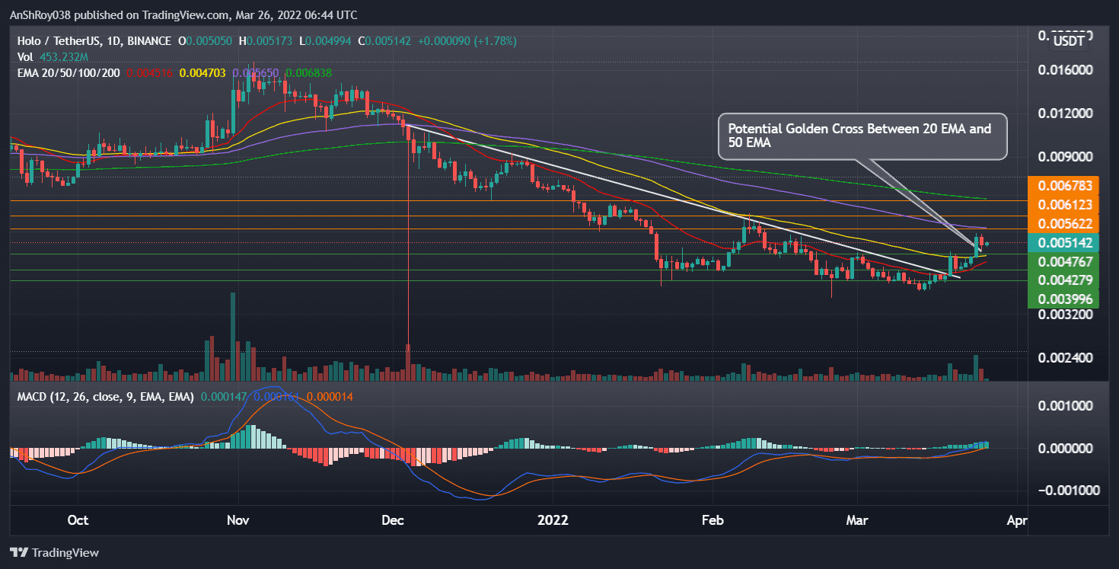The height and width of the screenshot is (569, 1119).
Task: Select the 2022 label on the time axis
Action: 553,519
